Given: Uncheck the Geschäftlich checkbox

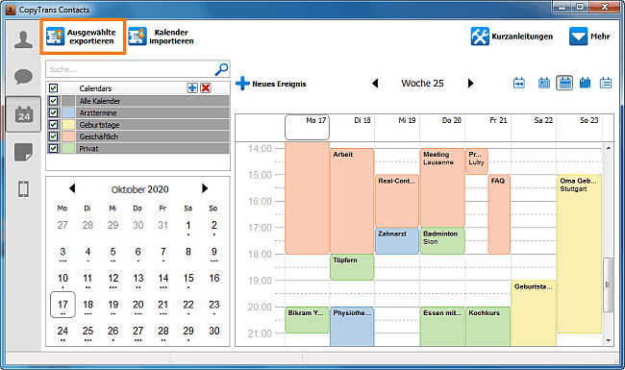Looking at the screenshot, I should (x=54, y=136).
